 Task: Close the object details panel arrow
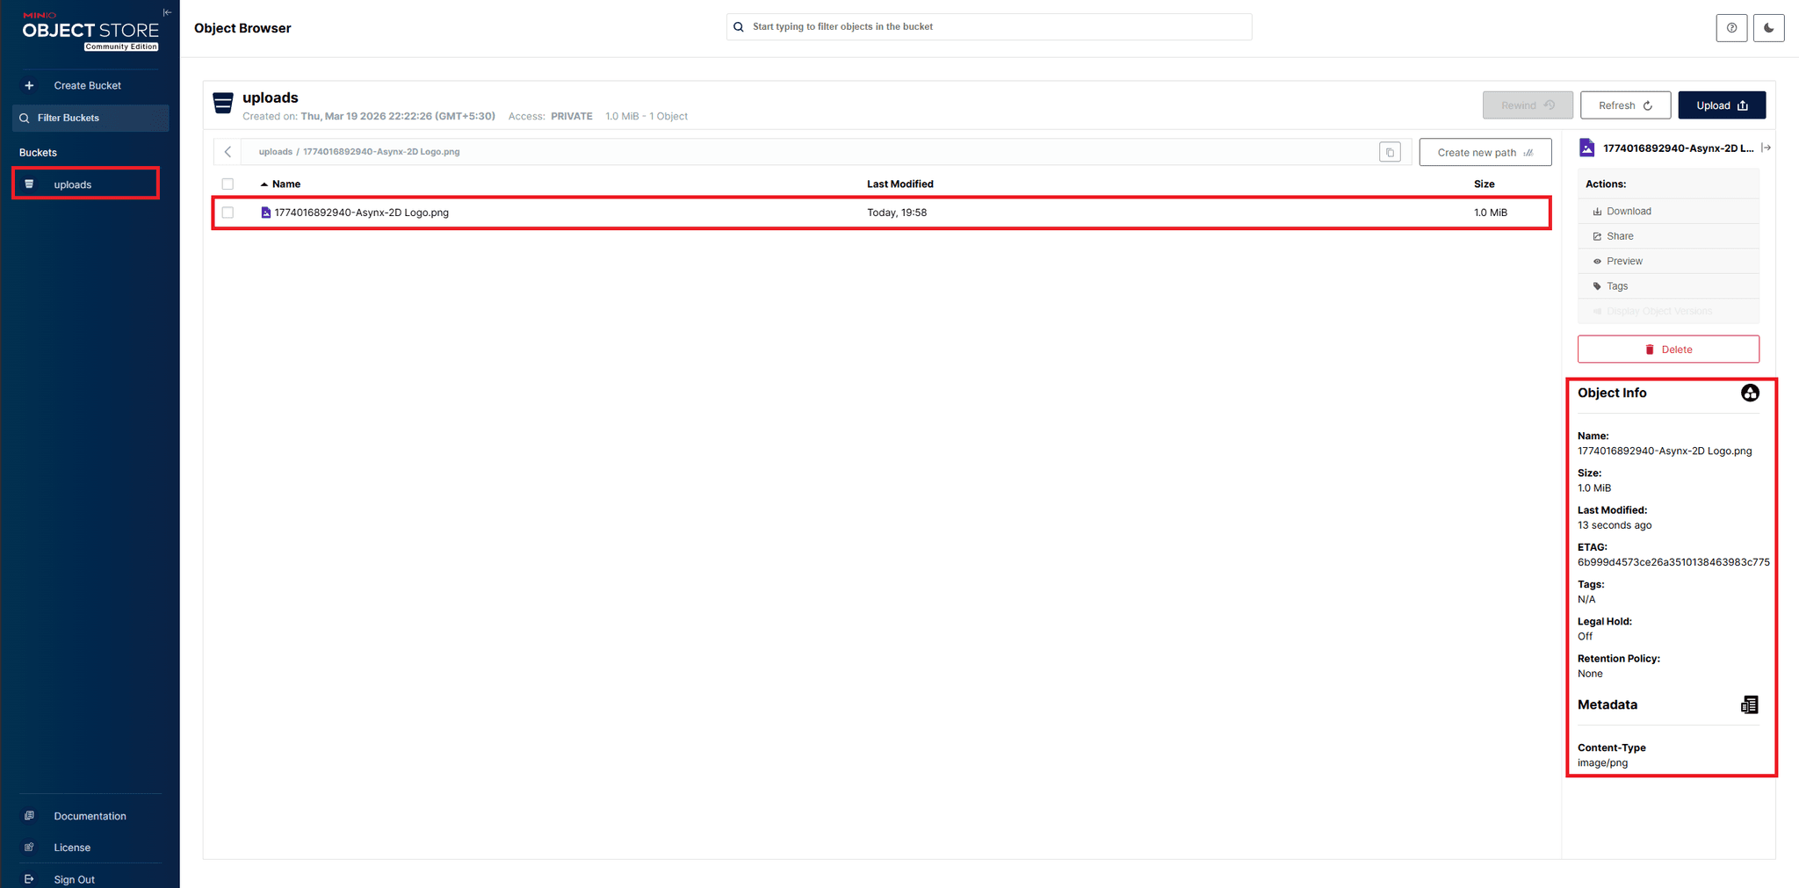coord(1766,148)
